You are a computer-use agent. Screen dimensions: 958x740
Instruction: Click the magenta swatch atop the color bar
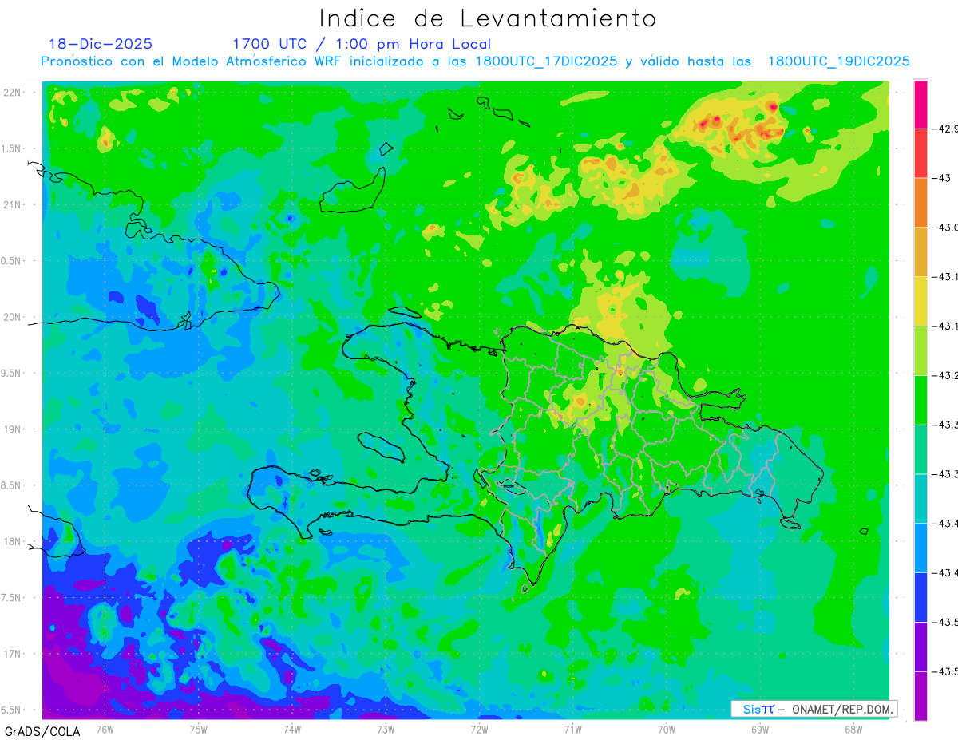coord(920,104)
